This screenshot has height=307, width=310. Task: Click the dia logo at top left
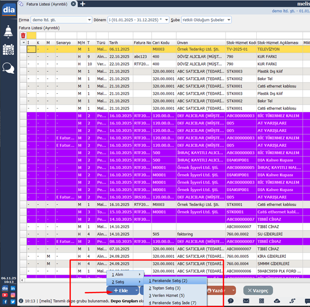point(8,10)
